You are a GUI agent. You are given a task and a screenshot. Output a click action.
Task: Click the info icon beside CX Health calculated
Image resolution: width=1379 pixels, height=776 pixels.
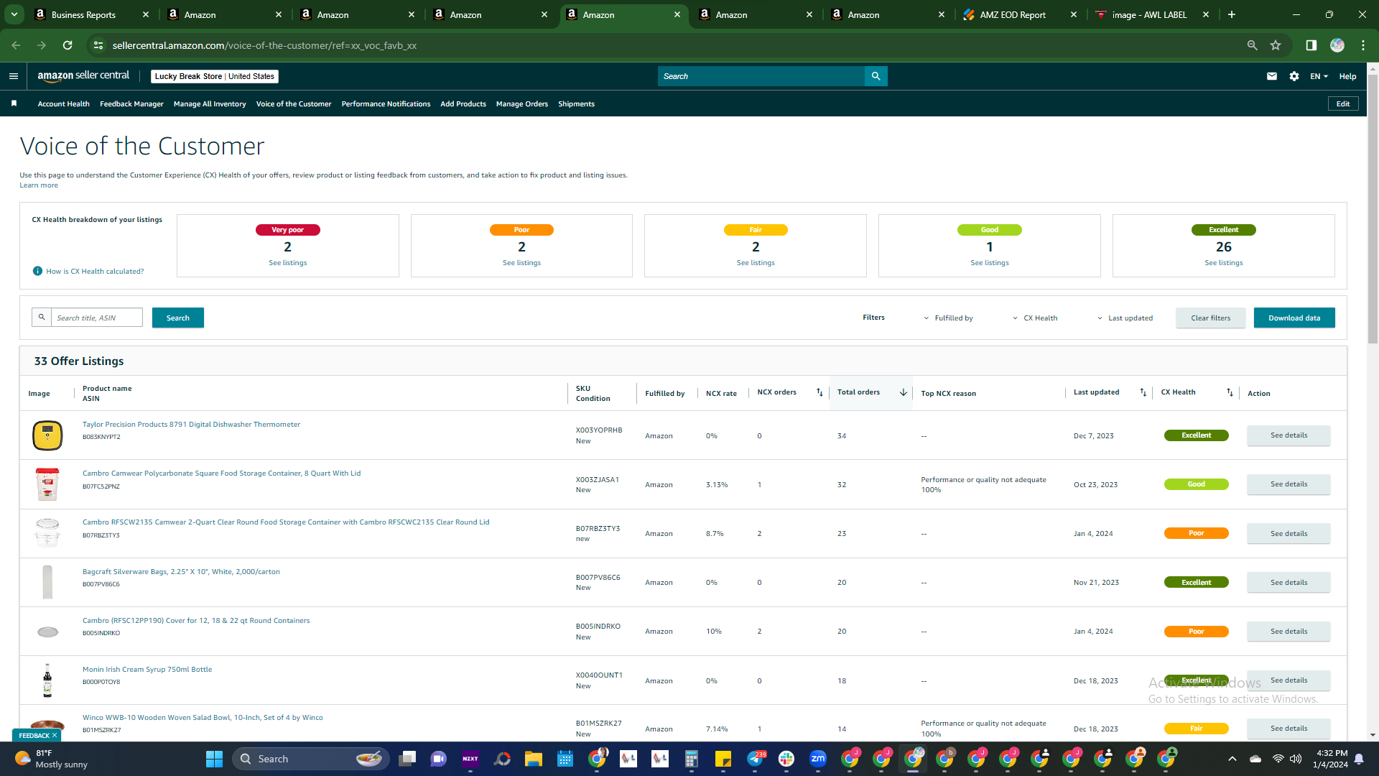click(37, 272)
